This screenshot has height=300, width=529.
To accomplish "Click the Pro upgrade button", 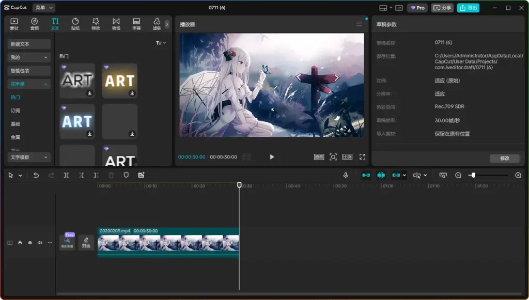I will [417, 8].
